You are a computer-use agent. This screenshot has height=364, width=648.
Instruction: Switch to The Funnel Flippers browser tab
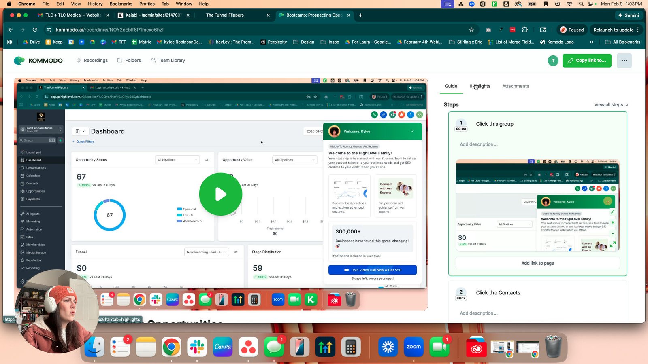pos(225,15)
